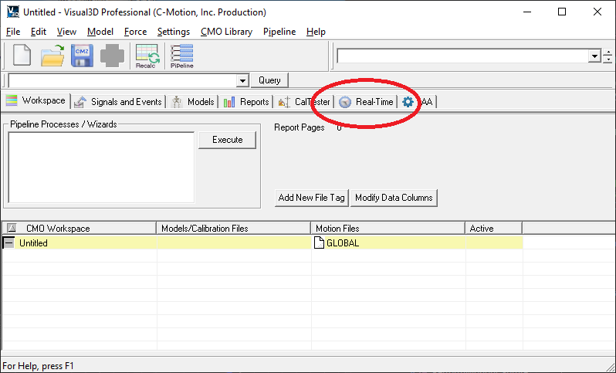The height and width of the screenshot is (373, 616).
Task: Click the Execute button
Action: point(227,140)
